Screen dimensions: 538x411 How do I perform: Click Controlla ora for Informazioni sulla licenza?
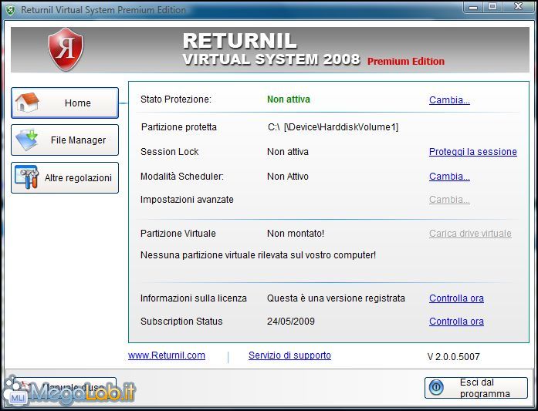(456, 298)
